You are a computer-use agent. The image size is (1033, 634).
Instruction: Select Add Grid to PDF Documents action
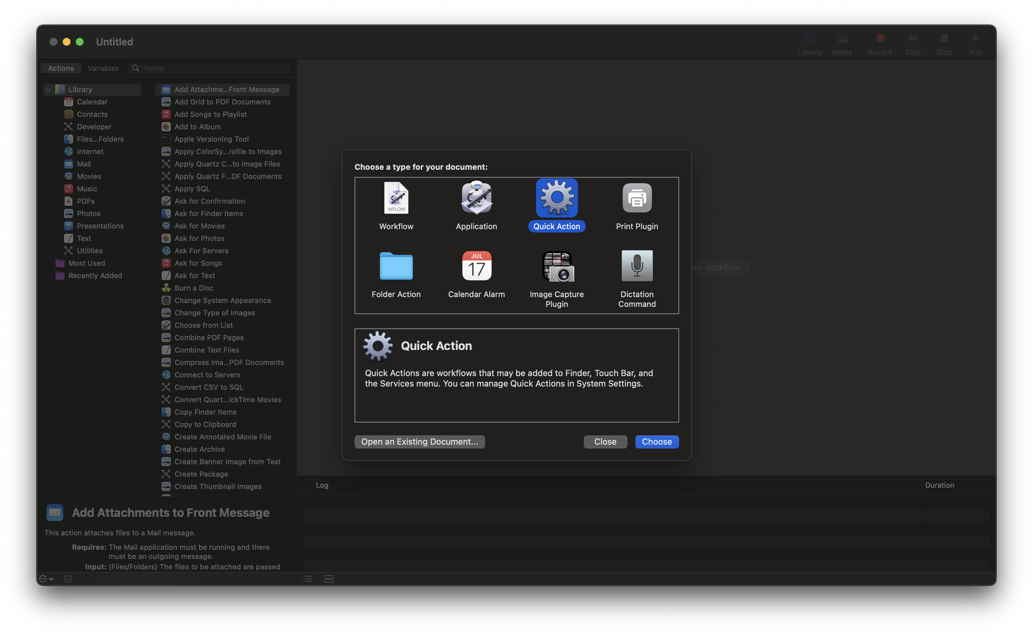click(222, 102)
